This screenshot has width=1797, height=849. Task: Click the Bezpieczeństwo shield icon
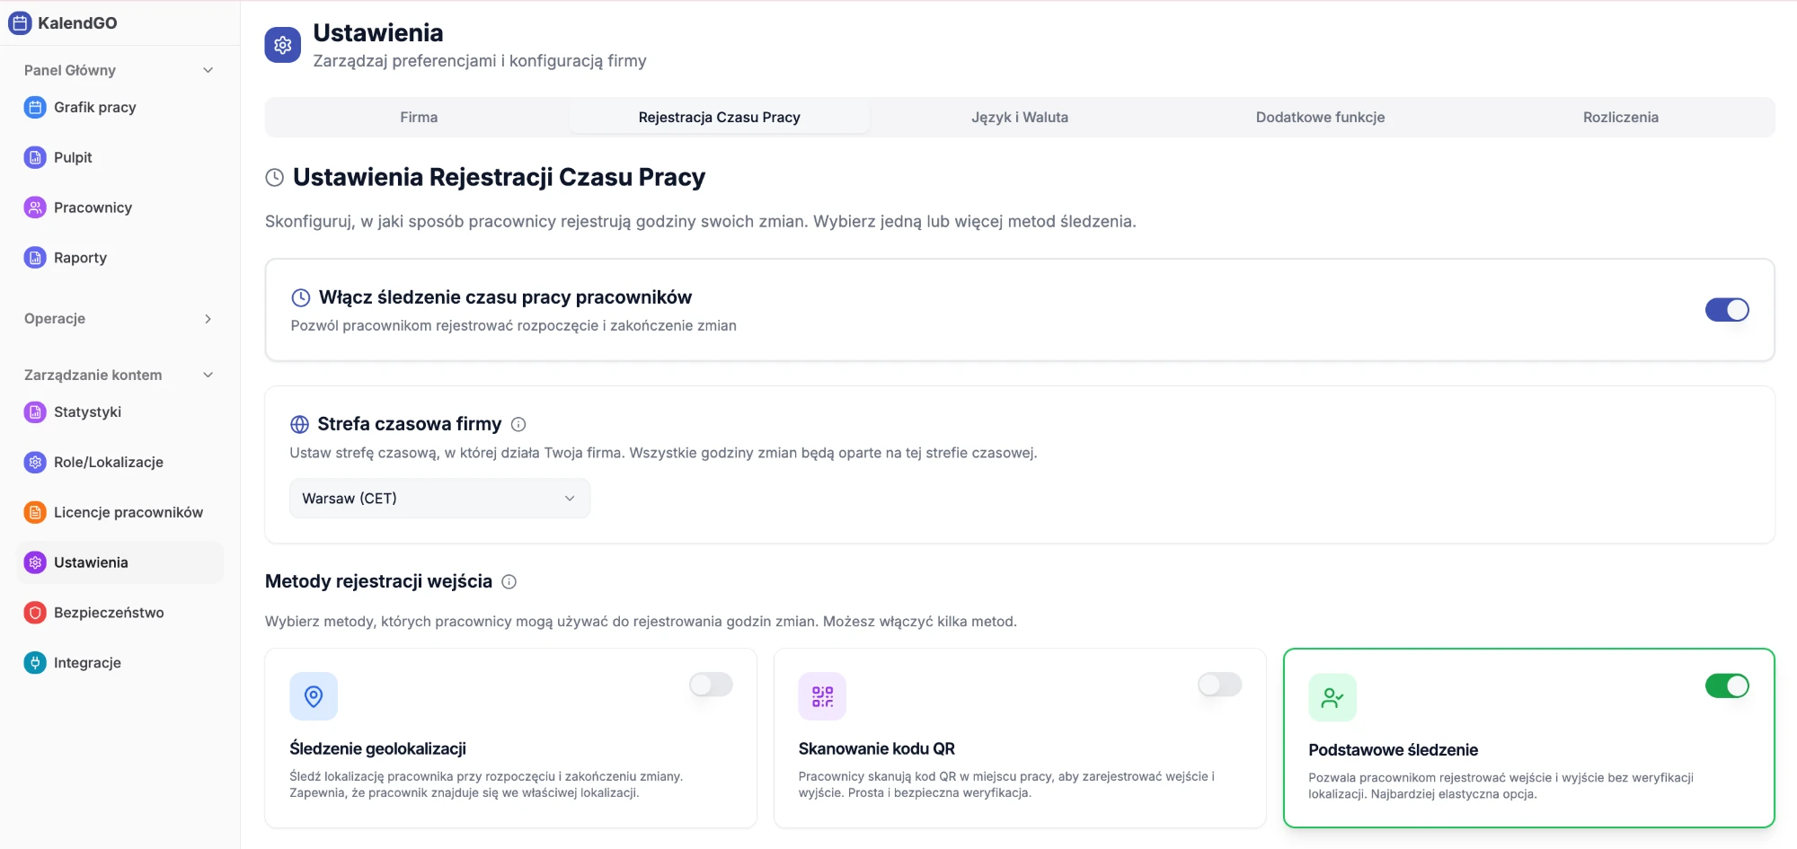(35, 613)
